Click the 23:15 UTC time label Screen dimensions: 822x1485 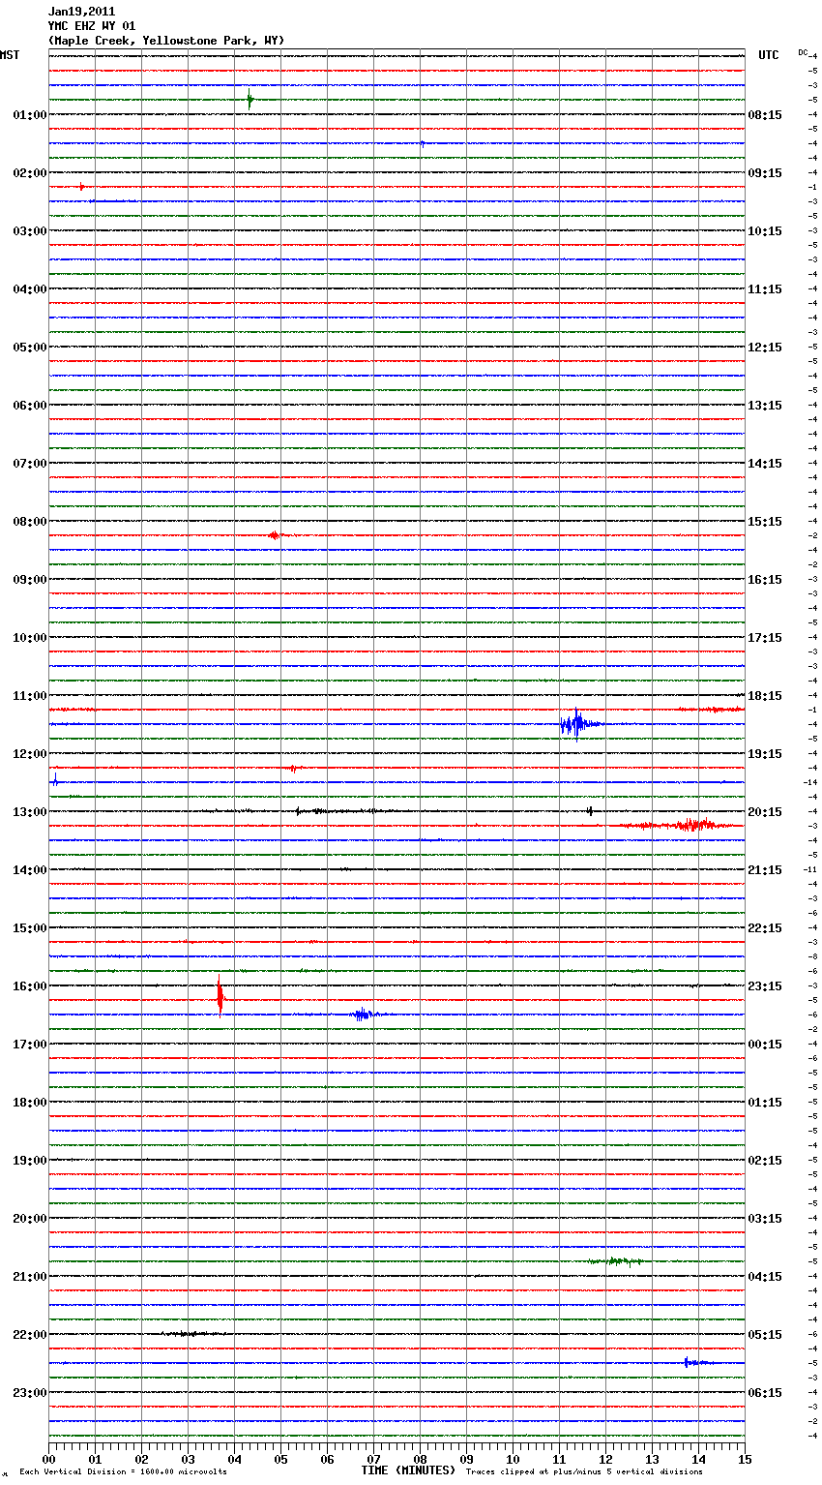tap(765, 986)
